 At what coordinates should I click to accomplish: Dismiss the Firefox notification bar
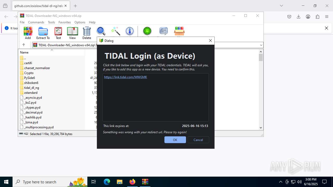[326, 28]
